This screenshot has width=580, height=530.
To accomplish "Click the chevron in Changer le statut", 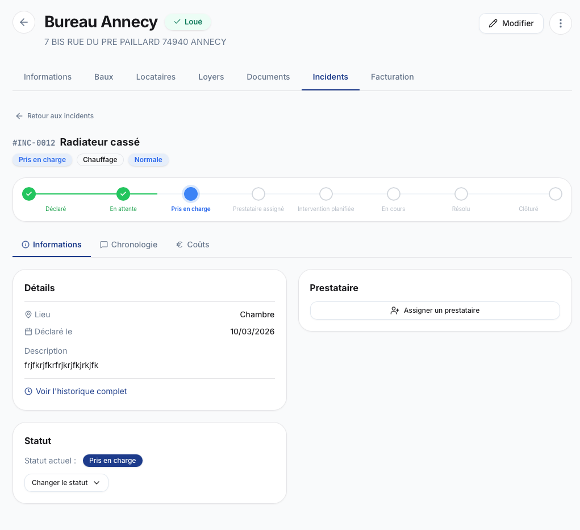I will (x=97, y=483).
